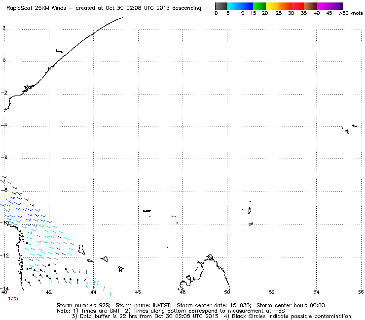This screenshot has height=320, width=365.
Task: Click the latitude axis label -4
Action: click(4, 125)
